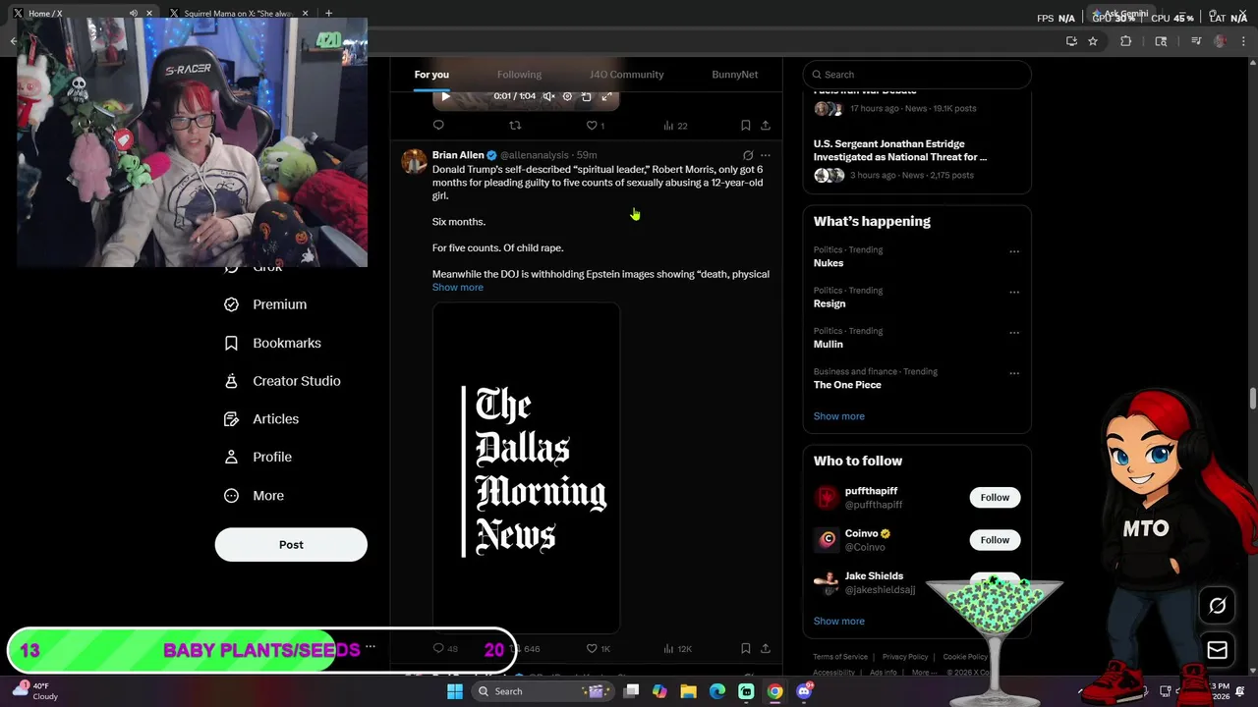1258x707 pixels.
Task: Open Grok icon on Brian Allen's post
Action: click(x=748, y=155)
